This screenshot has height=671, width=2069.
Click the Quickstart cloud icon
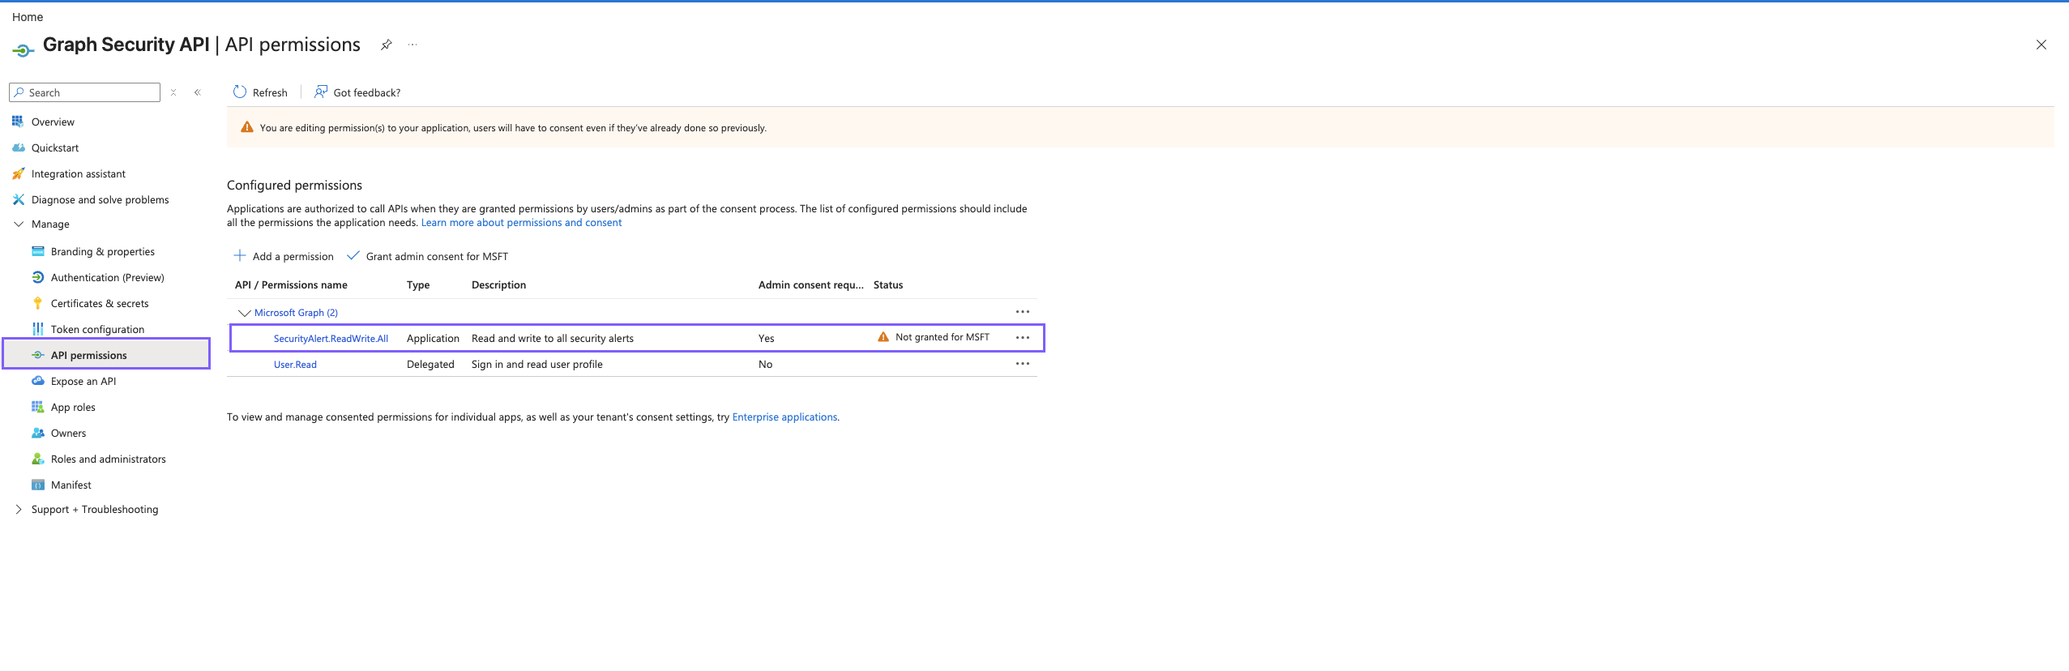click(18, 147)
